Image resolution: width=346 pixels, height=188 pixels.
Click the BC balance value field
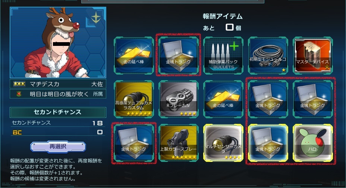[100, 132]
